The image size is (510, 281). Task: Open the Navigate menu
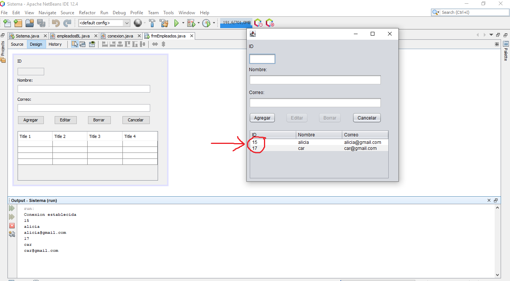pyautogui.click(x=47, y=13)
